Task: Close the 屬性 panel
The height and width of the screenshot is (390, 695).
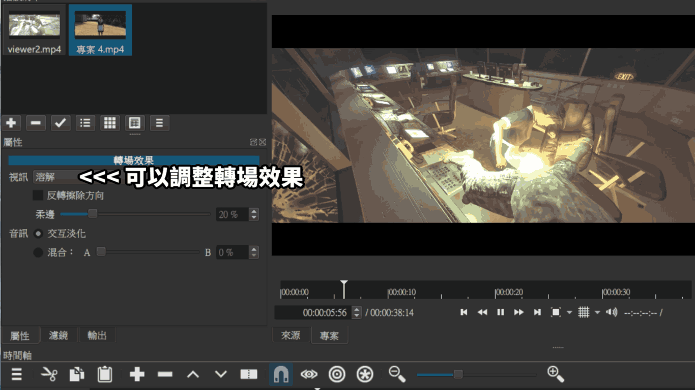Action: (x=262, y=143)
